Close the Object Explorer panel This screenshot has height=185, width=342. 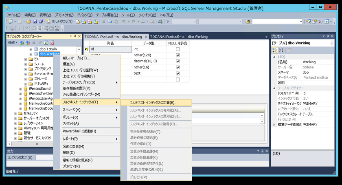(79, 36)
